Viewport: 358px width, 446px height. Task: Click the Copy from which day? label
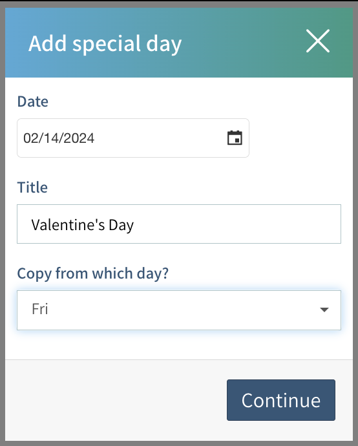coord(92,273)
